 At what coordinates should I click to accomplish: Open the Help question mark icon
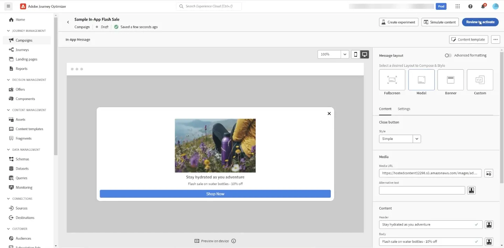coord(470,6)
